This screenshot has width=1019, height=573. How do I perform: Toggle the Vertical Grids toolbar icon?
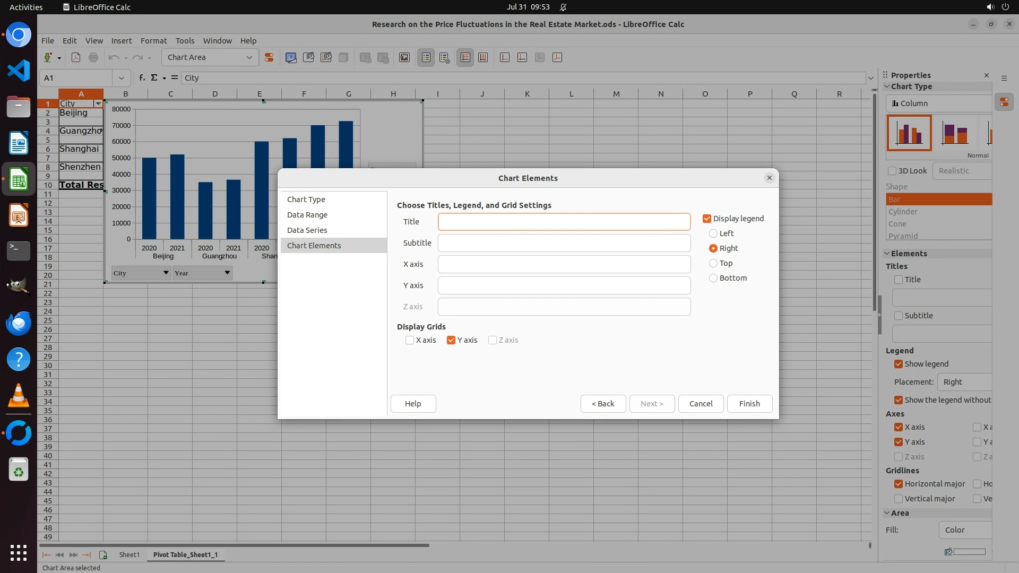pyautogui.click(x=483, y=57)
